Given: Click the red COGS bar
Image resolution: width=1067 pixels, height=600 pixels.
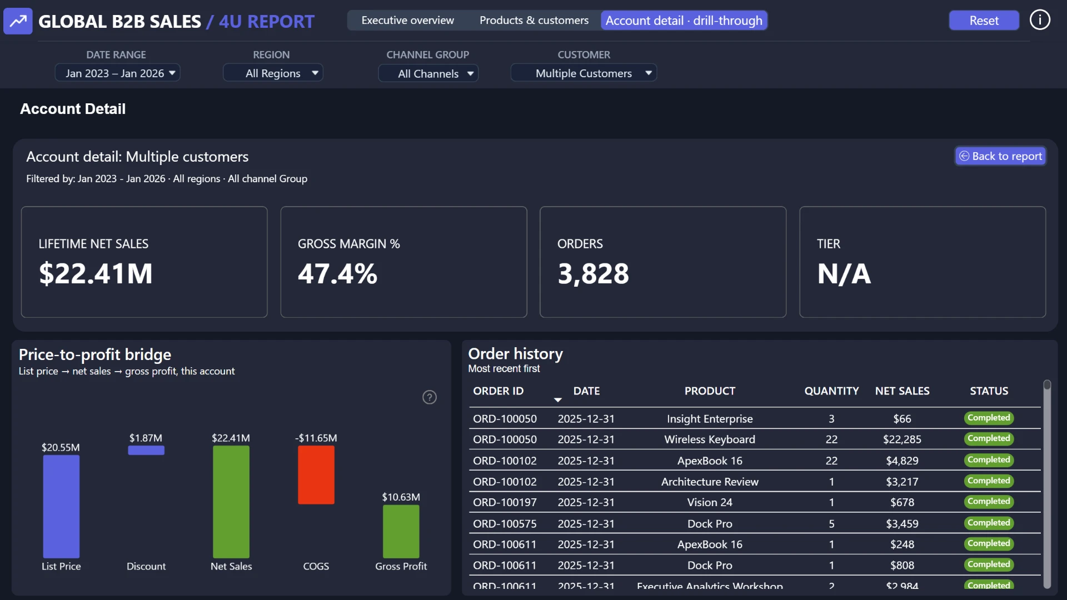Looking at the screenshot, I should (316, 475).
